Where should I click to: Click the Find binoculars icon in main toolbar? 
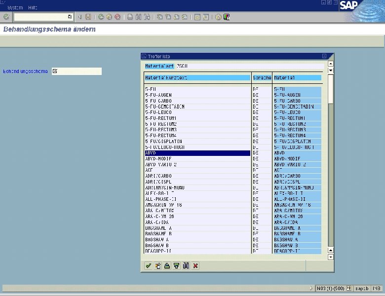[x=139, y=17]
